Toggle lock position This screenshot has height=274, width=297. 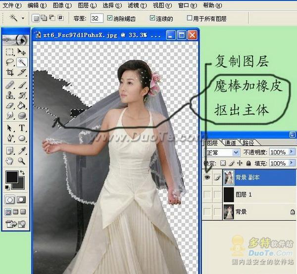coord(240,163)
